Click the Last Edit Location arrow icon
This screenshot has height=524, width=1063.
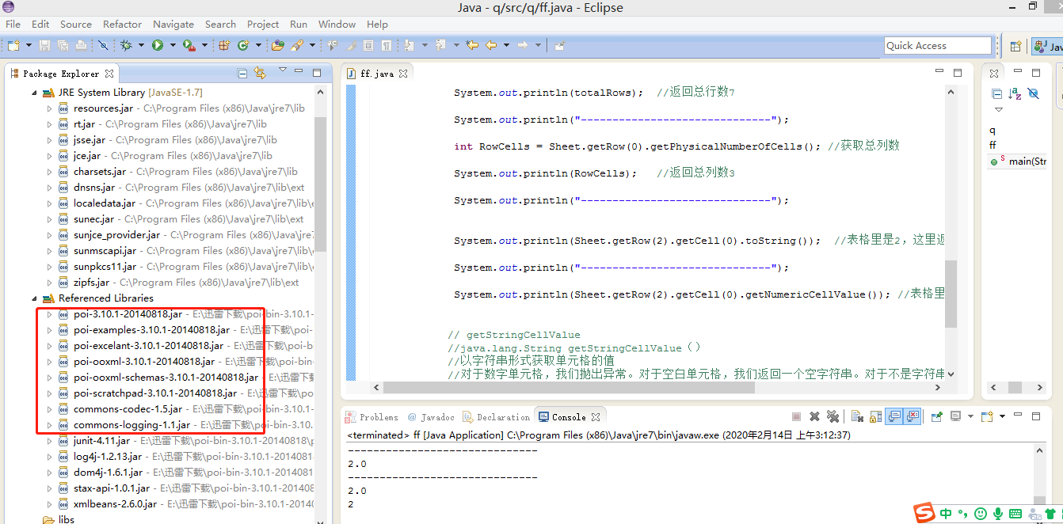coord(473,45)
